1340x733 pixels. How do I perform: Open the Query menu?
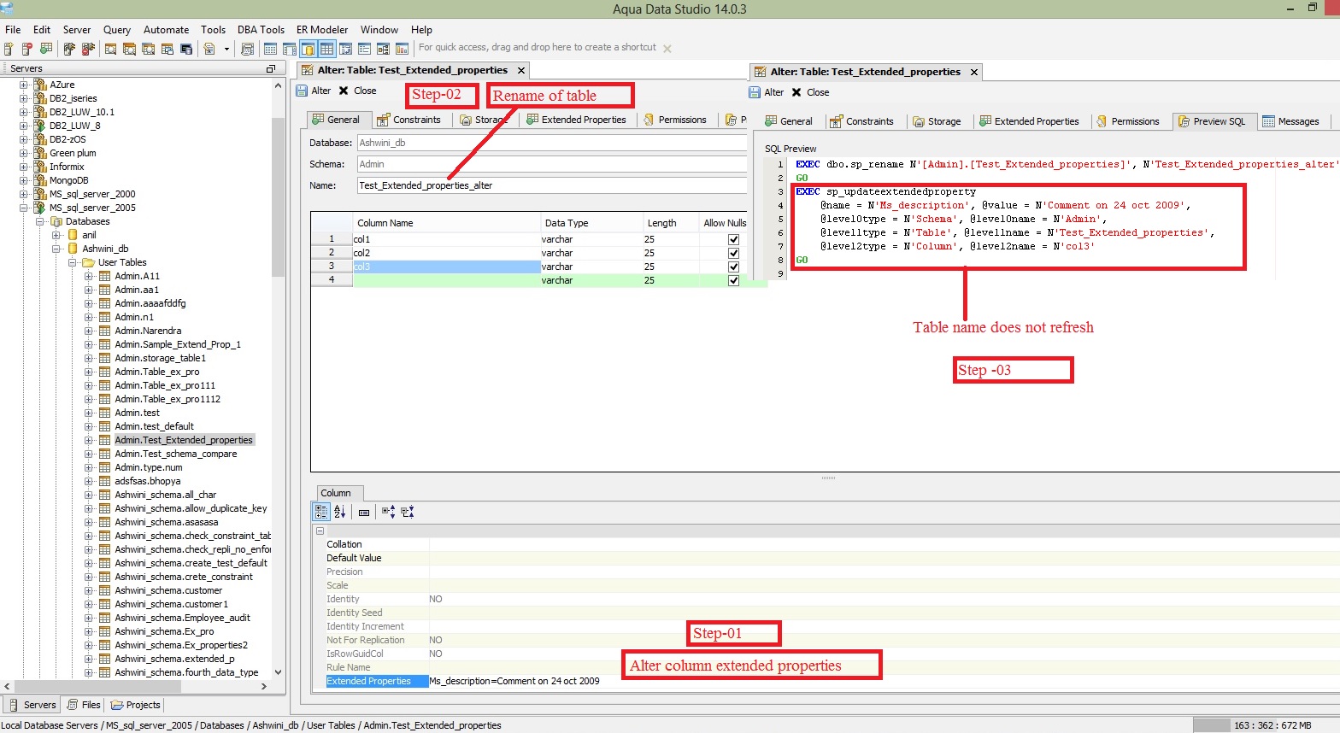point(117,29)
